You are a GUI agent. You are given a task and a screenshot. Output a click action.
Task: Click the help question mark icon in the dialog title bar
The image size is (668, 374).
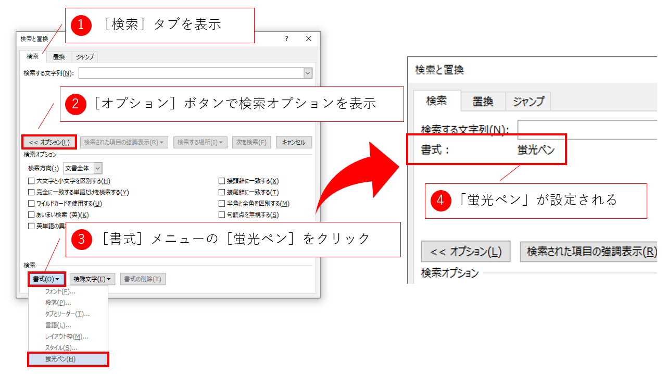click(x=286, y=39)
